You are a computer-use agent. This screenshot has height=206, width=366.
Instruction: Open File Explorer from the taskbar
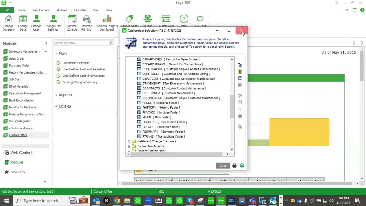pos(127,201)
